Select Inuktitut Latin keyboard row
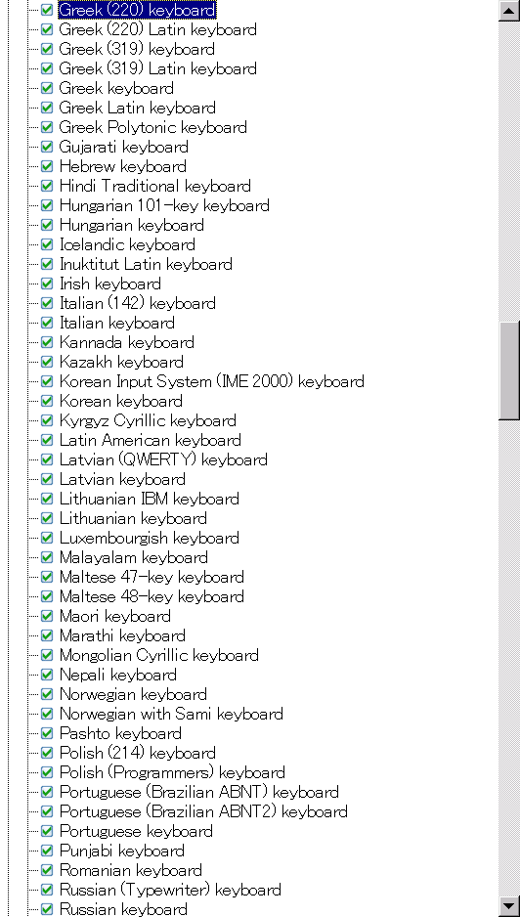This screenshot has width=520, height=917. tap(146, 264)
